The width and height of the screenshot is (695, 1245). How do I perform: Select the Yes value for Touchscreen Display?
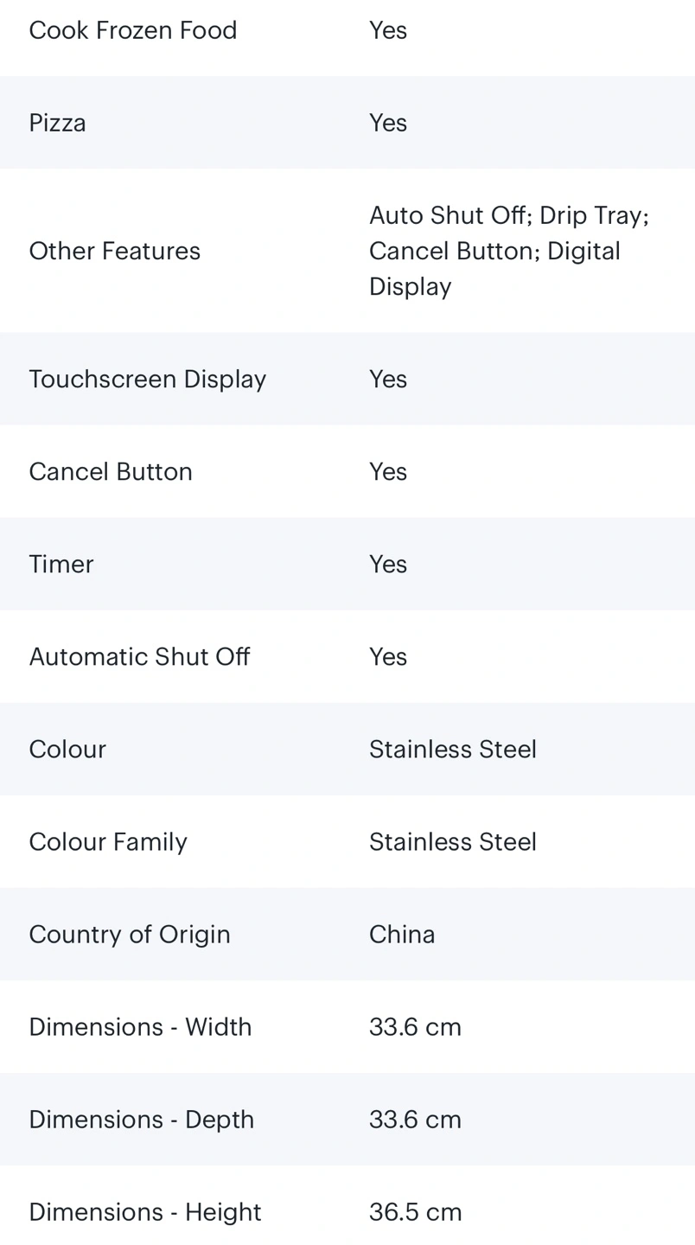pos(387,379)
